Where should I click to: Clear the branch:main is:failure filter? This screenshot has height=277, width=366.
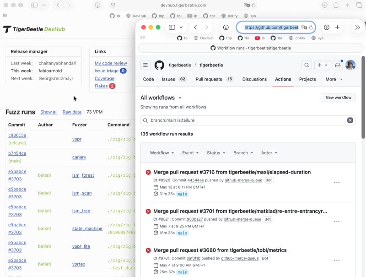click(x=350, y=120)
